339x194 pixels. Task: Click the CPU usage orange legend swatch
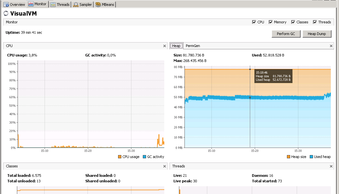tap(119, 157)
